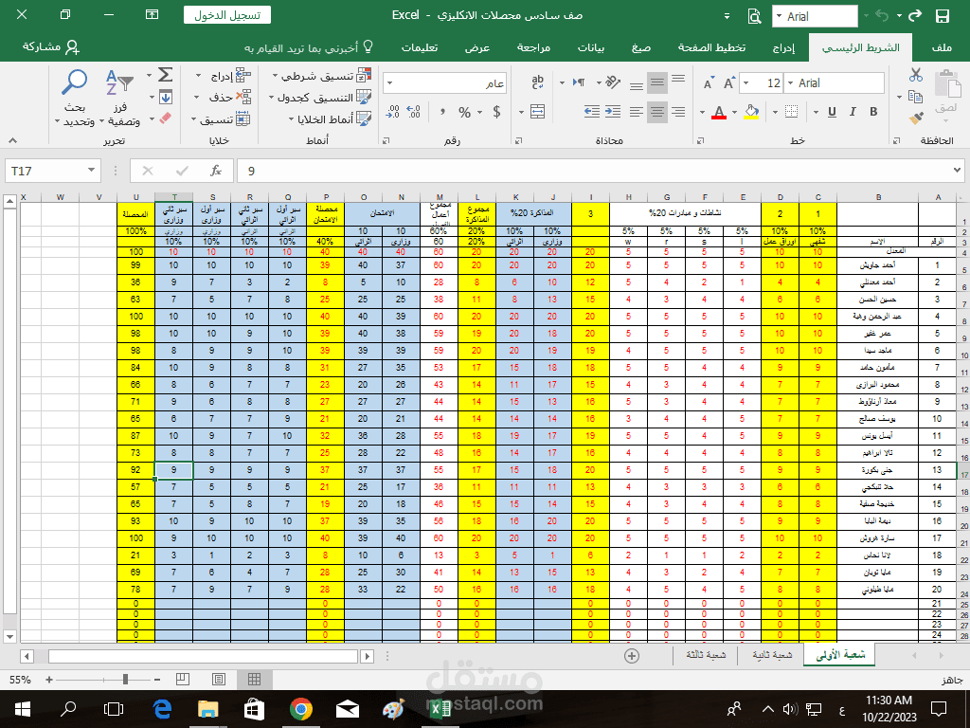Switch to the Insert ribbon tab
Image resolution: width=970 pixels, height=728 pixels.
(x=783, y=47)
